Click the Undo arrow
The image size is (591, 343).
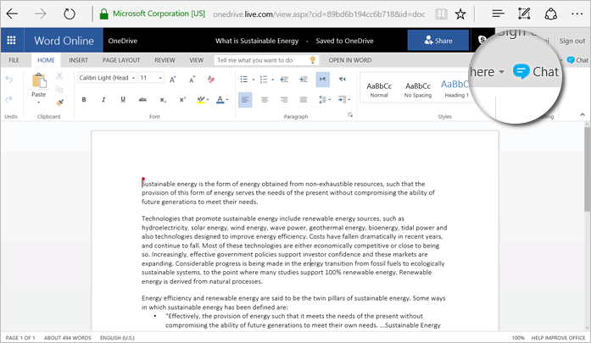9,79
